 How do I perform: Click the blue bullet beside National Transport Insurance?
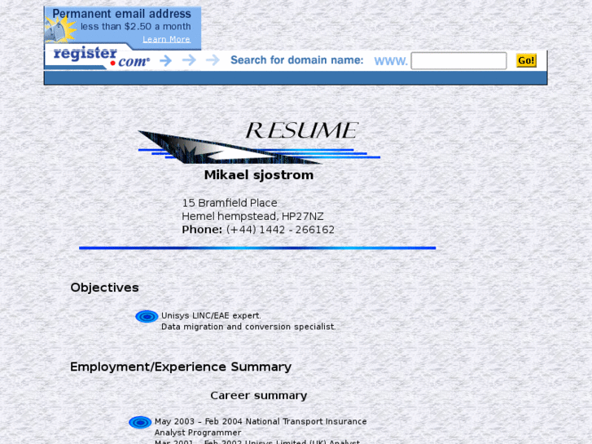click(140, 422)
